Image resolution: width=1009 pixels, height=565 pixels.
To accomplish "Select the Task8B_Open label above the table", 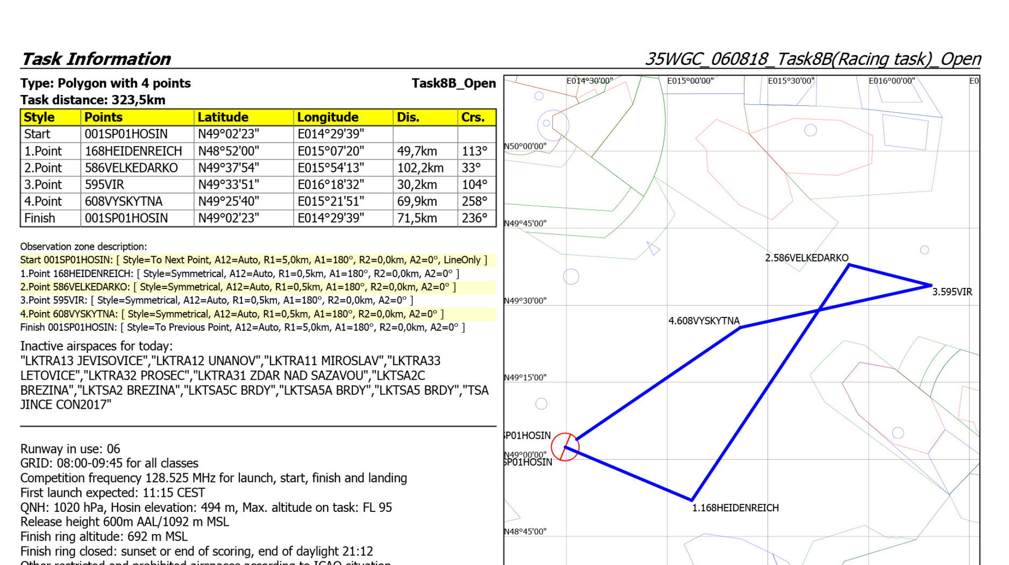I will pos(453,83).
